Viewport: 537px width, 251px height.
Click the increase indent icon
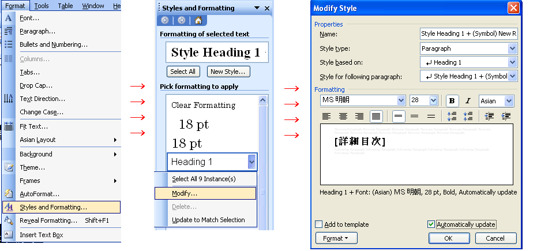tap(506, 116)
